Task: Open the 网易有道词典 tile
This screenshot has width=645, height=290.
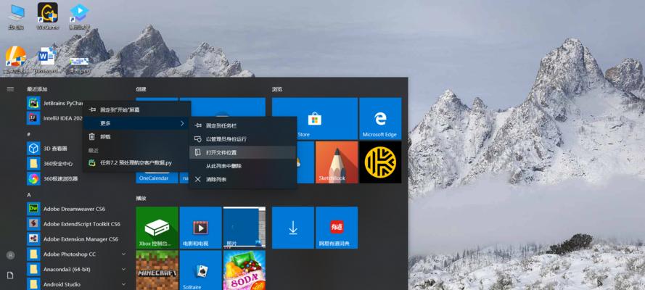Action: click(x=337, y=228)
